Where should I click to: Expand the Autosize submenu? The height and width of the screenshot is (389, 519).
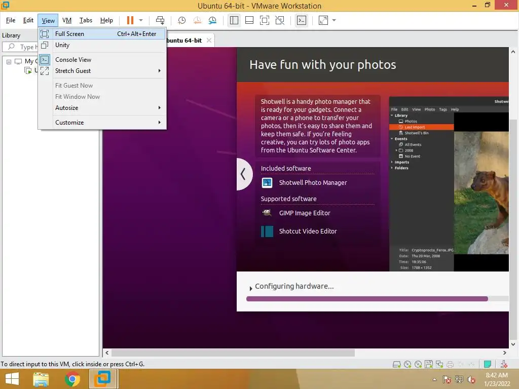[x=102, y=108]
